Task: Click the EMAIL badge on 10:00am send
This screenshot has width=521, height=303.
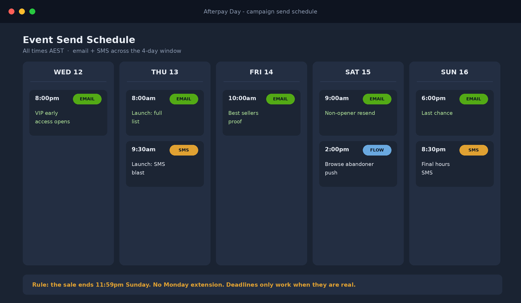Action: (280, 99)
